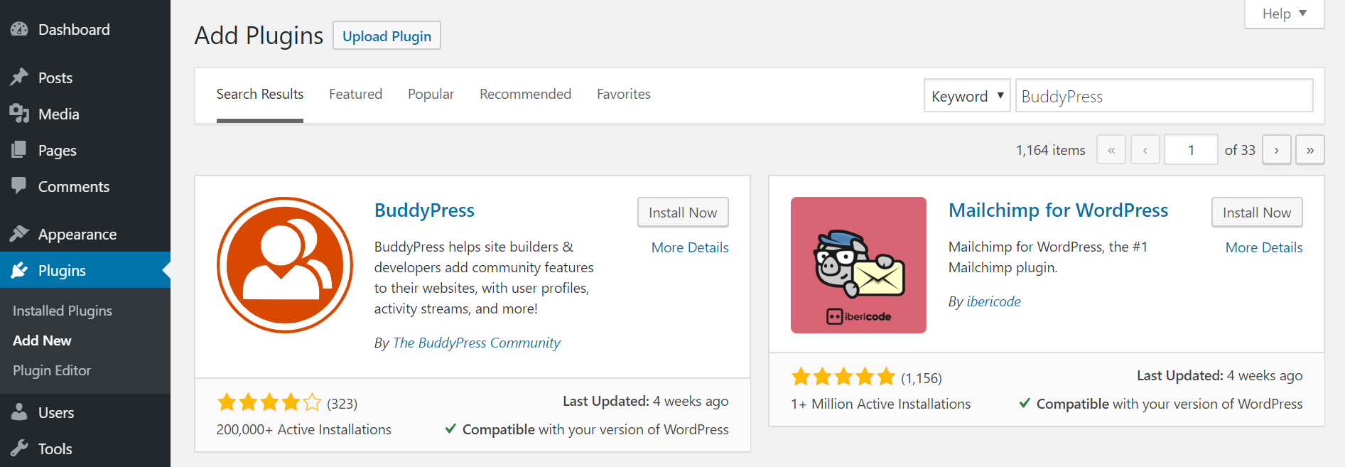
Task: Click the BuddyPress plugin logo
Action: 285,265
